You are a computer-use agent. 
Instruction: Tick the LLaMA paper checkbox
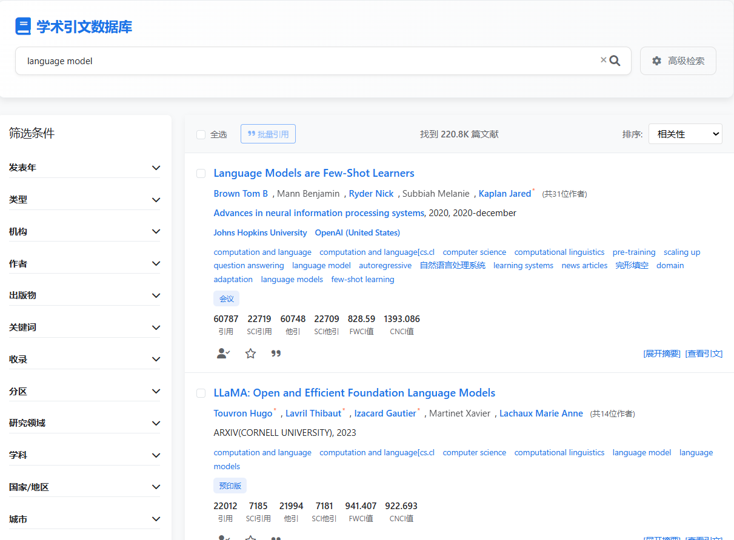201,393
